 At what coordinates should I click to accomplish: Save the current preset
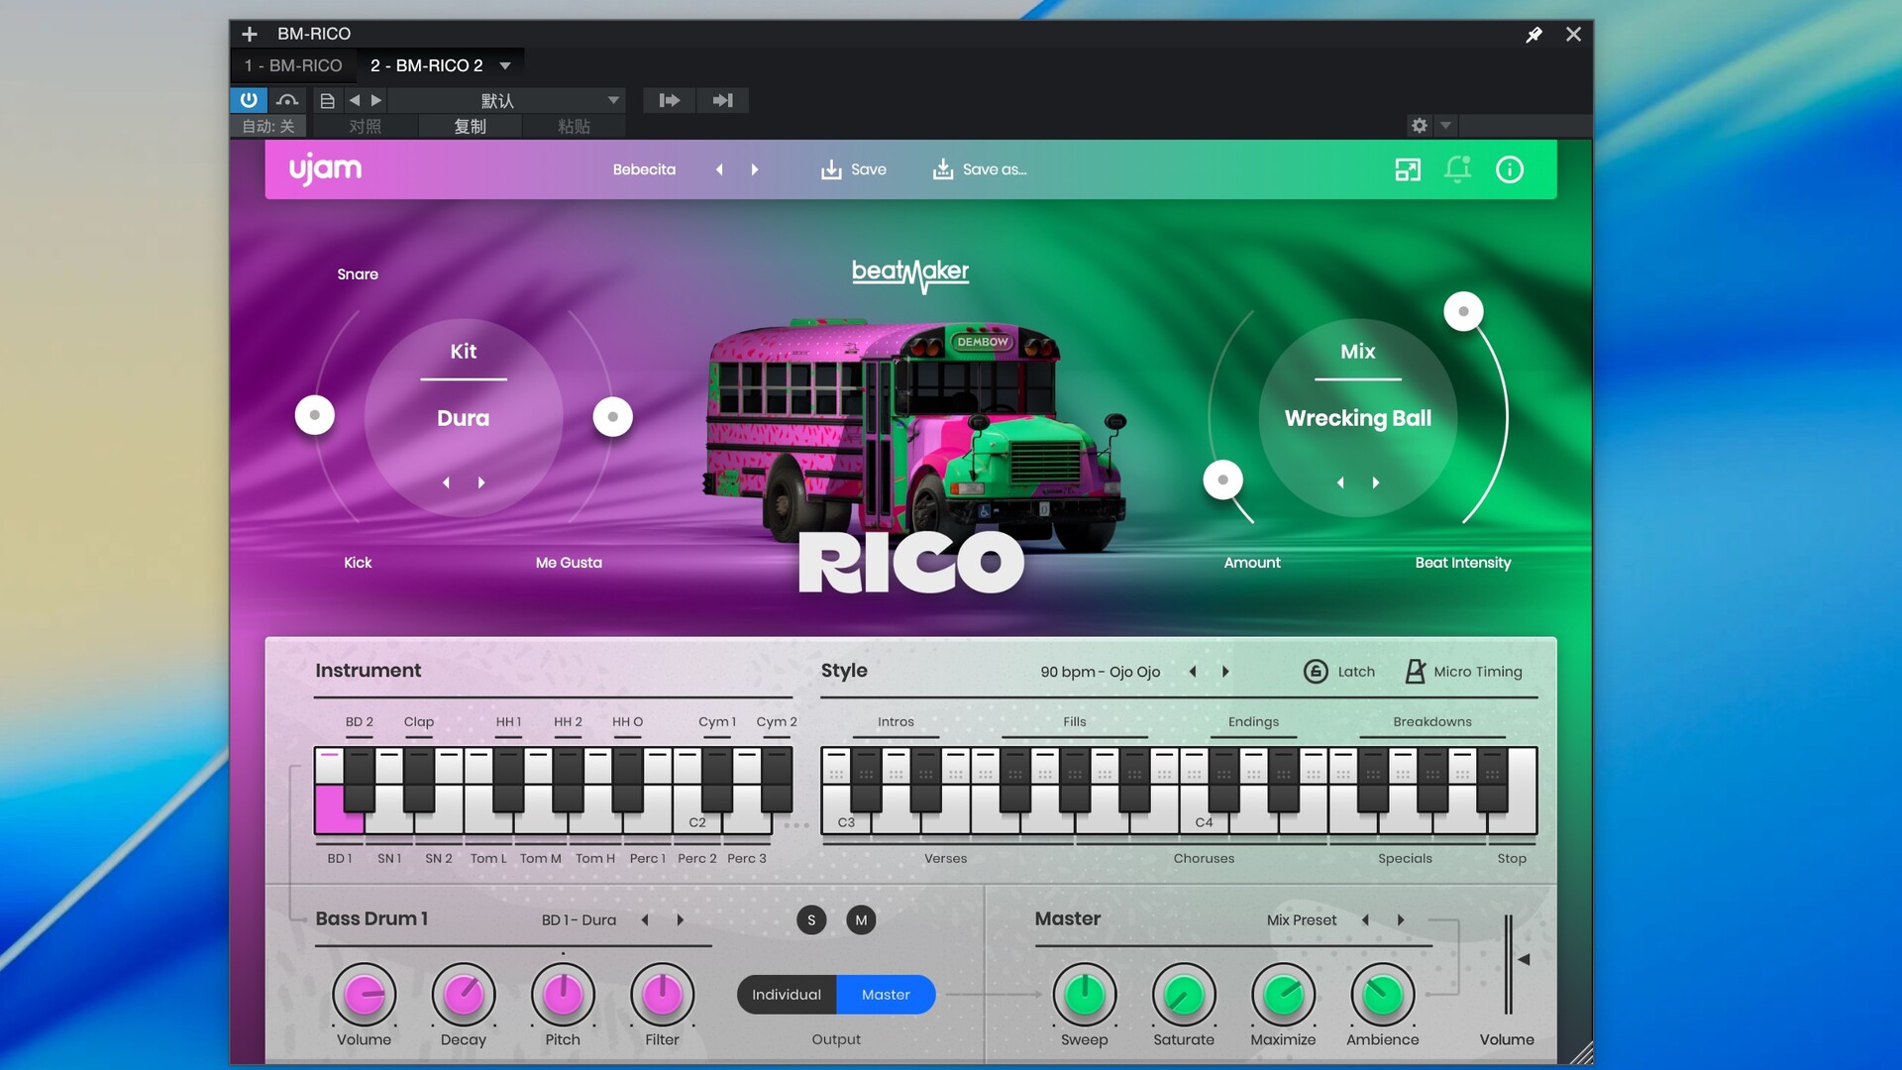(853, 169)
